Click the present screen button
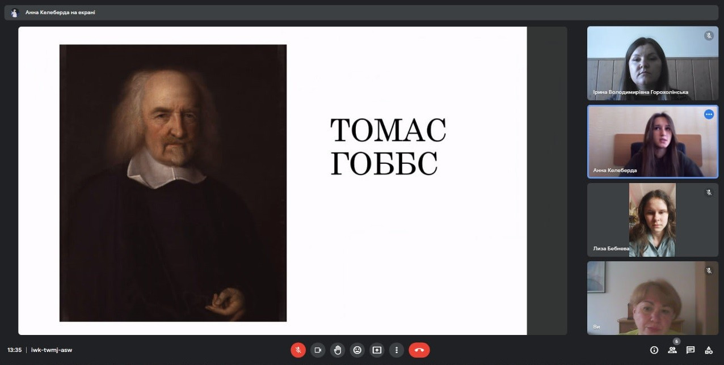724x365 pixels. pyautogui.click(x=377, y=350)
